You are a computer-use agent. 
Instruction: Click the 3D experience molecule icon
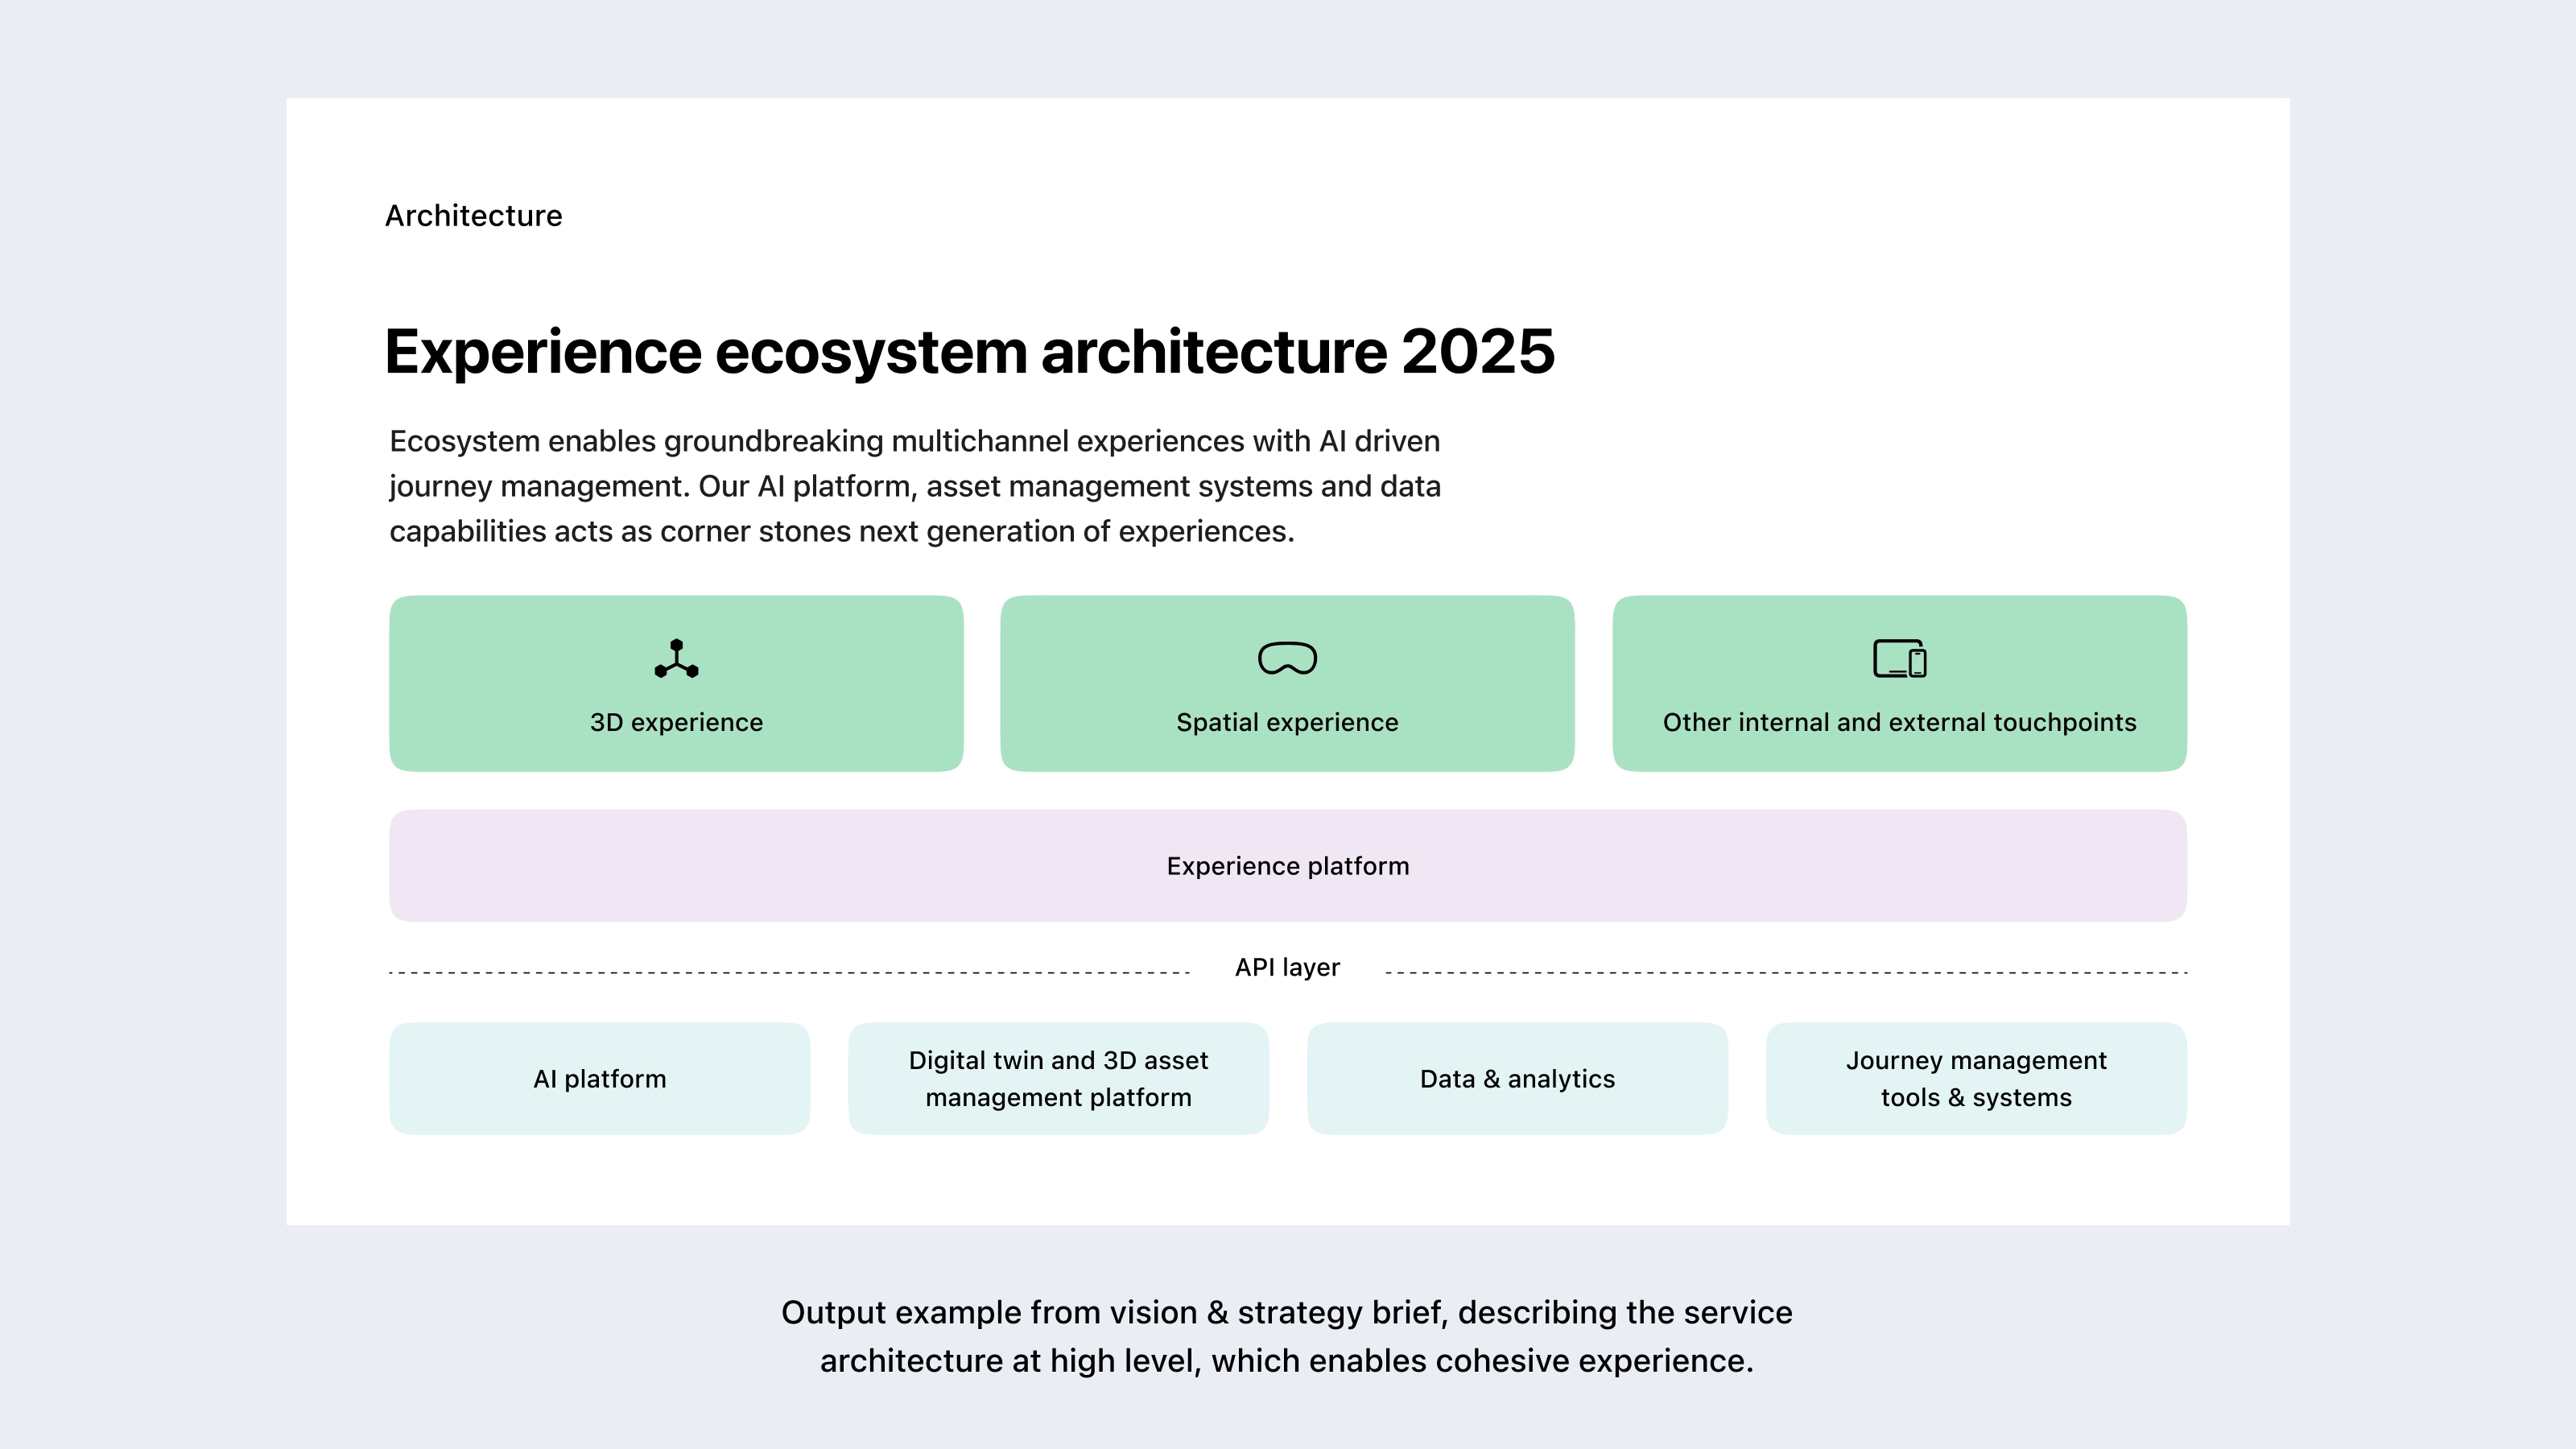click(x=676, y=658)
